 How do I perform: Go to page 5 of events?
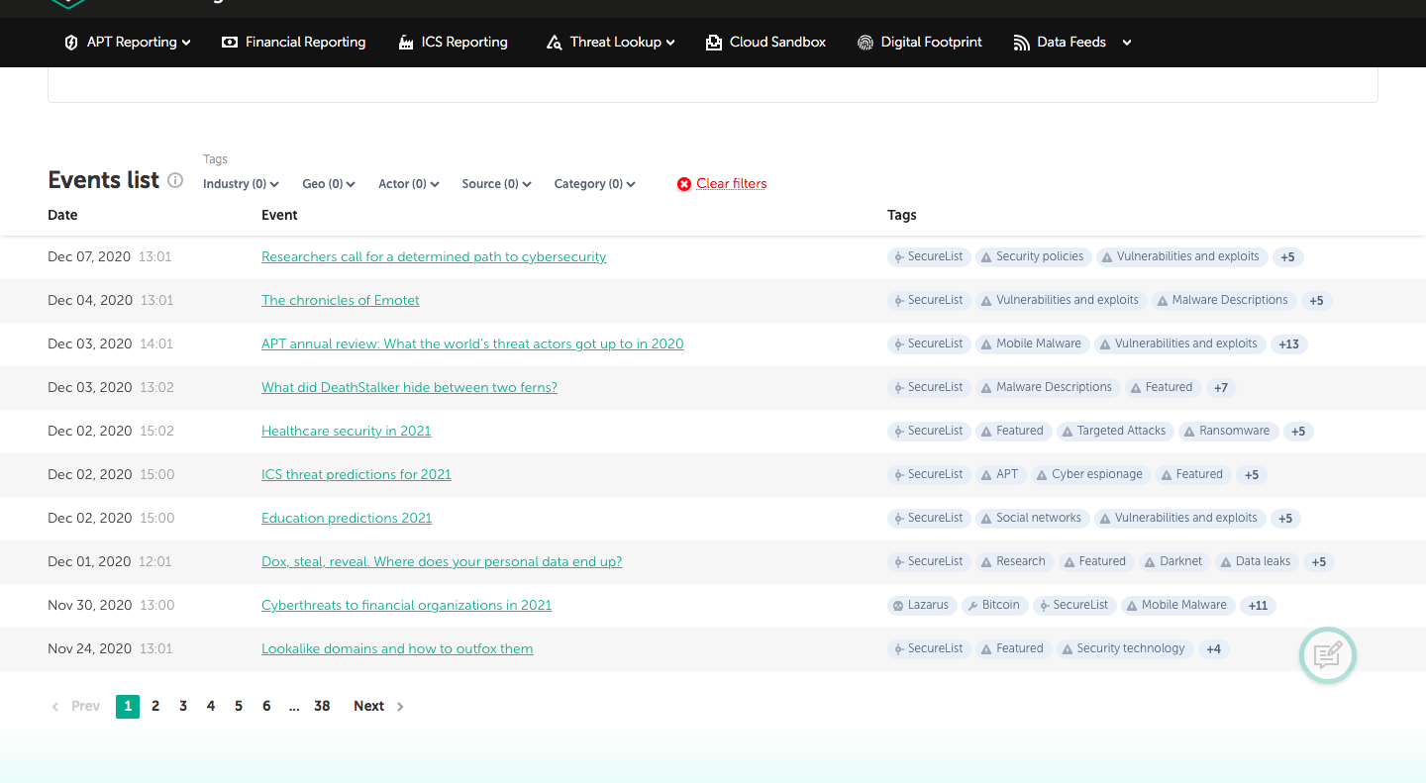[x=239, y=707]
